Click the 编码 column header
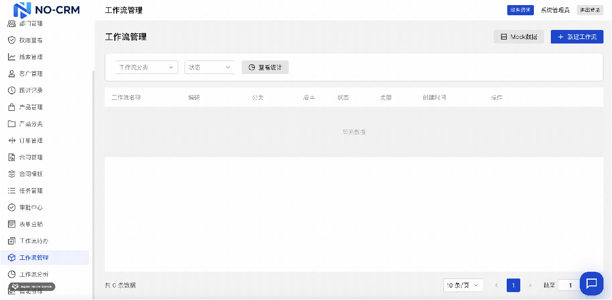The image size is (612, 300). [194, 97]
